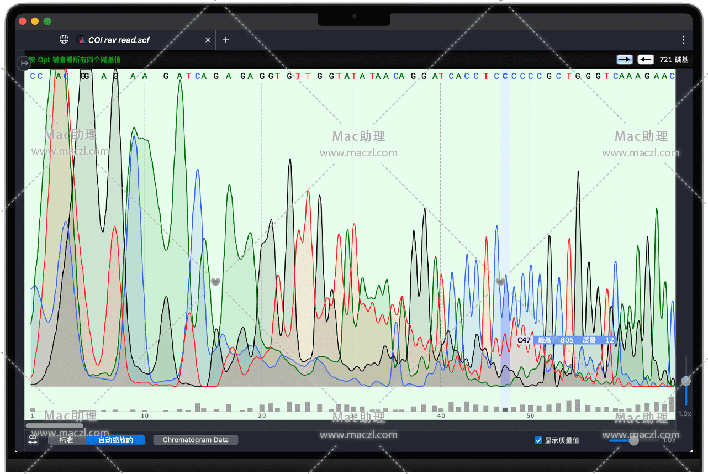708x474 pixels.
Task: Switch to reverse strand direction arrow
Action: click(x=646, y=59)
